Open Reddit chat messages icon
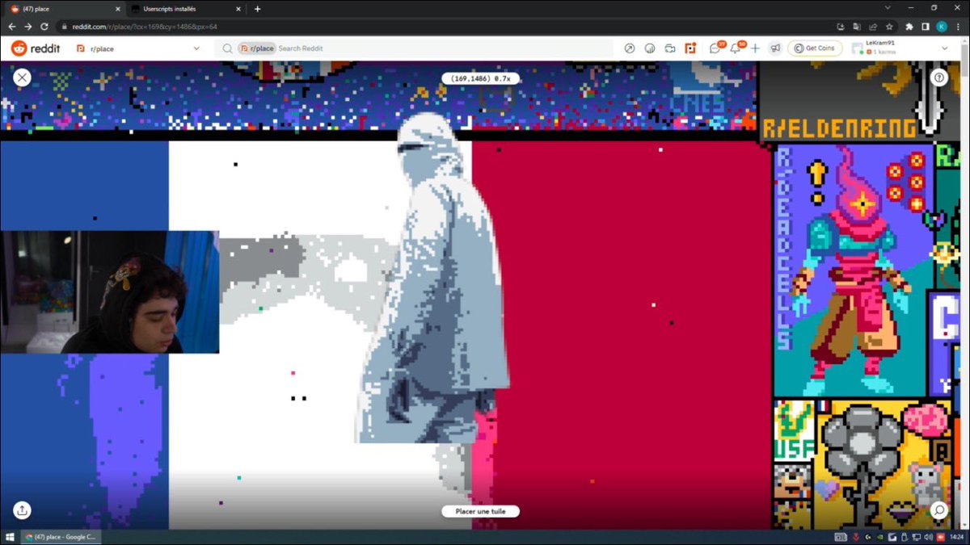Viewport: 970px width, 545px height. tap(715, 48)
